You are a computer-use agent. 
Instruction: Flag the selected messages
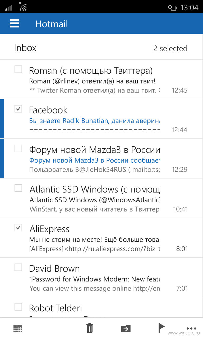click(x=161, y=328)
